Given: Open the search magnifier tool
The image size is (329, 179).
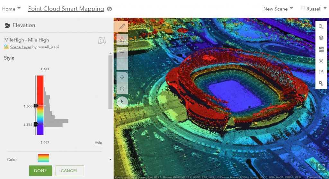Looking at the screenshot, I should point(321,27).
